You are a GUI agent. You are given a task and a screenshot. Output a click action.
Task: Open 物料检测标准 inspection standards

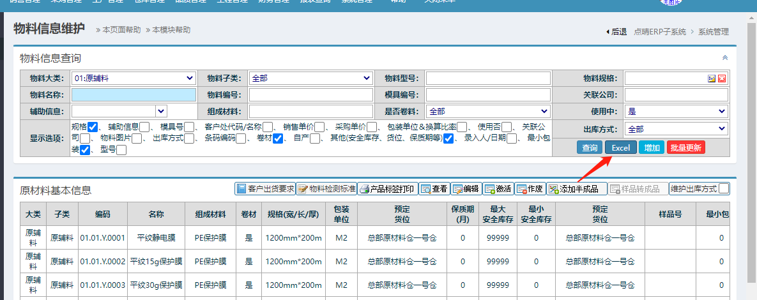326,189
